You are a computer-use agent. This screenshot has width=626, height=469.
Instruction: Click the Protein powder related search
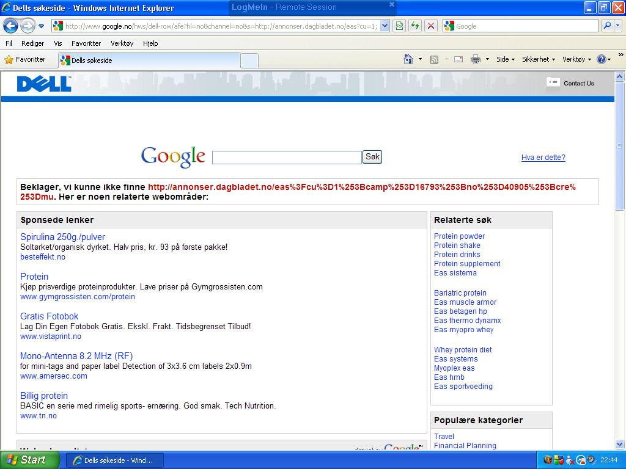click(x=459, y=236)
